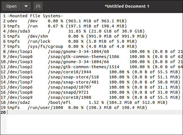Screen dimensions: 183x135
Task: Click the udev /dev line
Action: [20, 21]
